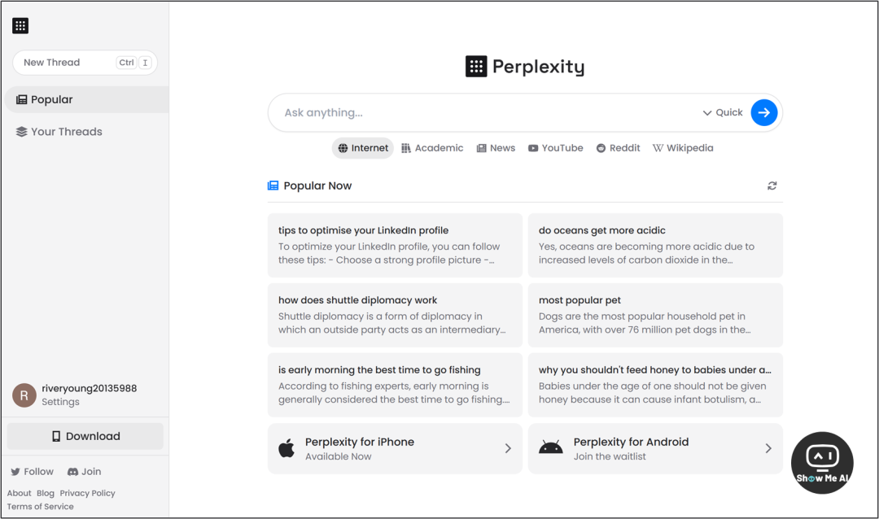Open the Quick mode dropdown
The height and width of the screenshot is (519, 879).
pos(723,112)
